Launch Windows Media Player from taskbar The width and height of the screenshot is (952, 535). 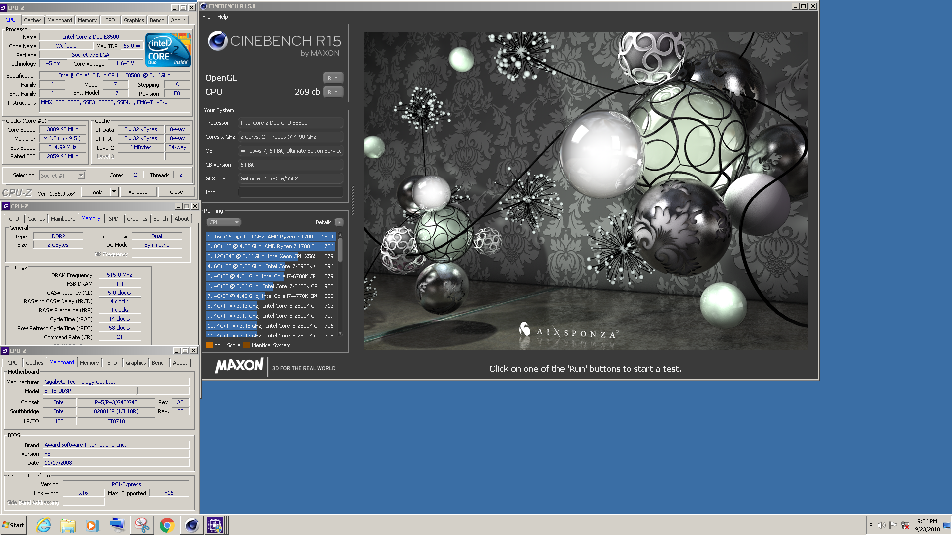[x=92, y=525]
